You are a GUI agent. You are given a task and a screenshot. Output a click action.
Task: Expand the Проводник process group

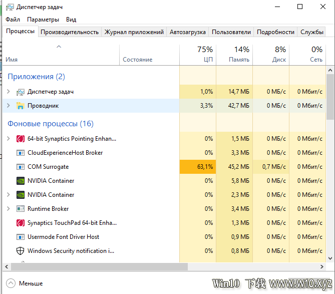click(x=9, y=106)
